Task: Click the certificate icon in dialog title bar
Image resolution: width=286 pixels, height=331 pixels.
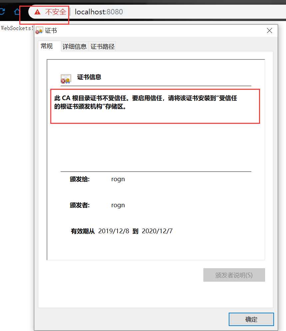Action: click(x=39, y=30)
